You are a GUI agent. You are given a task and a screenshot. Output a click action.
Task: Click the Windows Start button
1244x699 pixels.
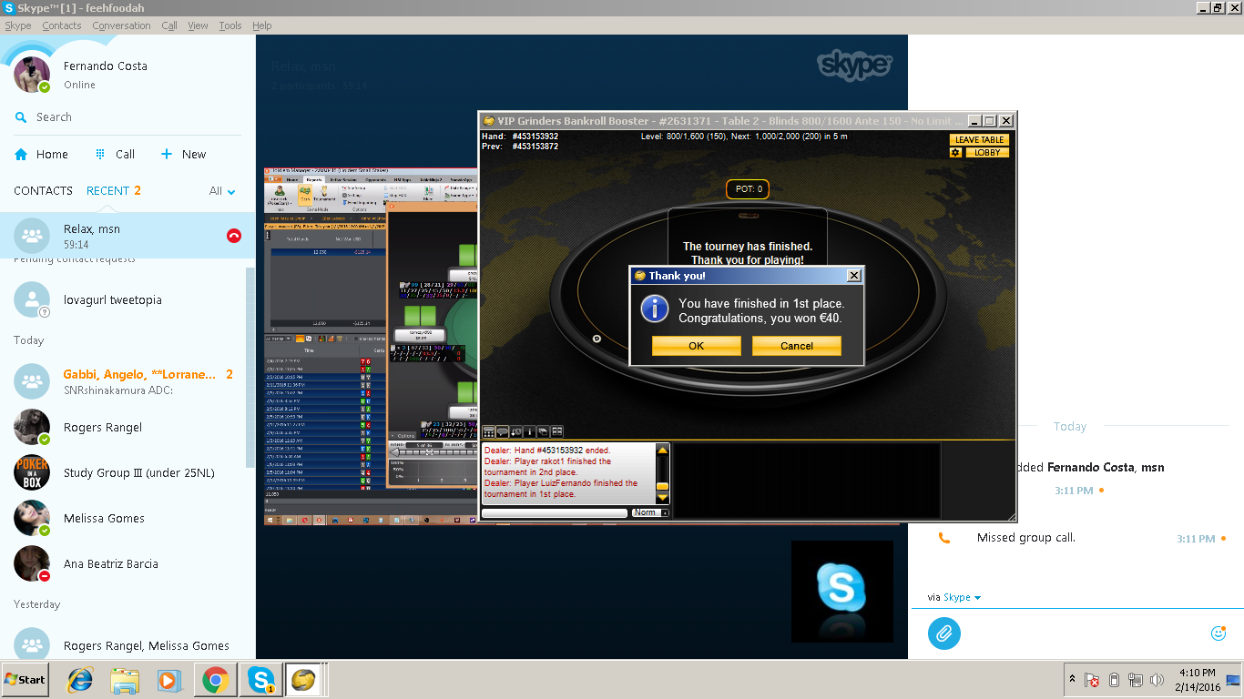pos(25,680)
